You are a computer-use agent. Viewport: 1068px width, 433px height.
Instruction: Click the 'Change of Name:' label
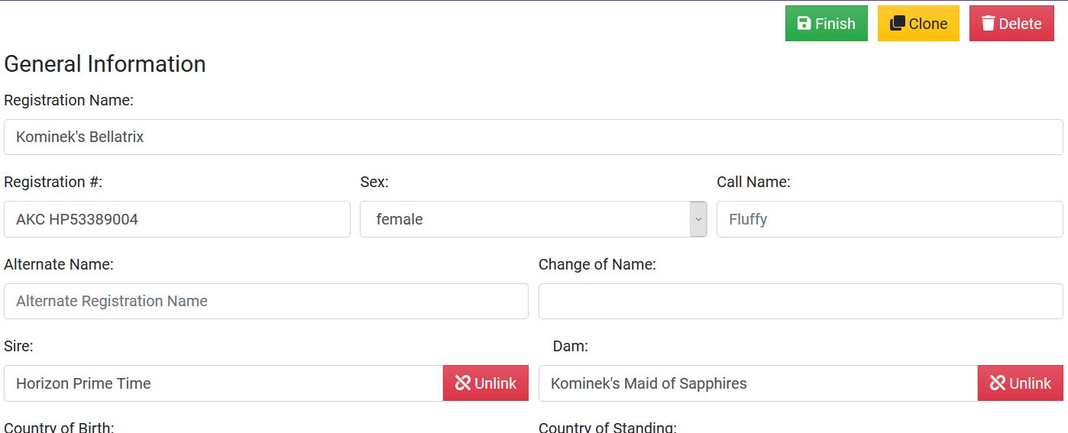click(x=597, y=265)
